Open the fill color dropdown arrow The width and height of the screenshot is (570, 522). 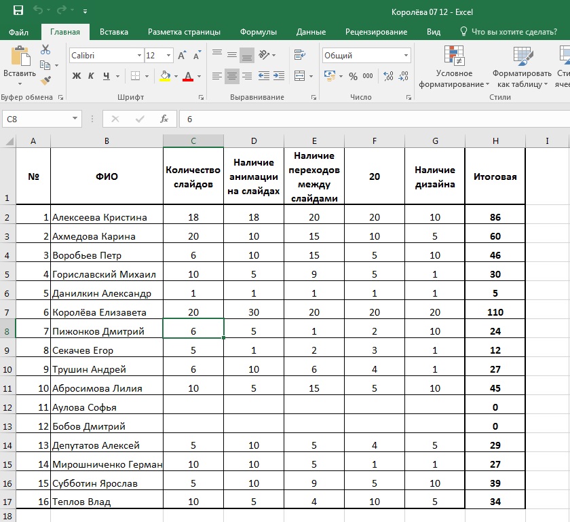click(176, 76)
